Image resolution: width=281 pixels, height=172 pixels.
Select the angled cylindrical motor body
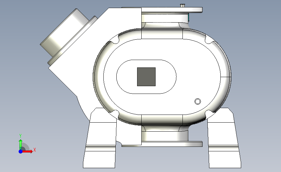tap(64, 32)
